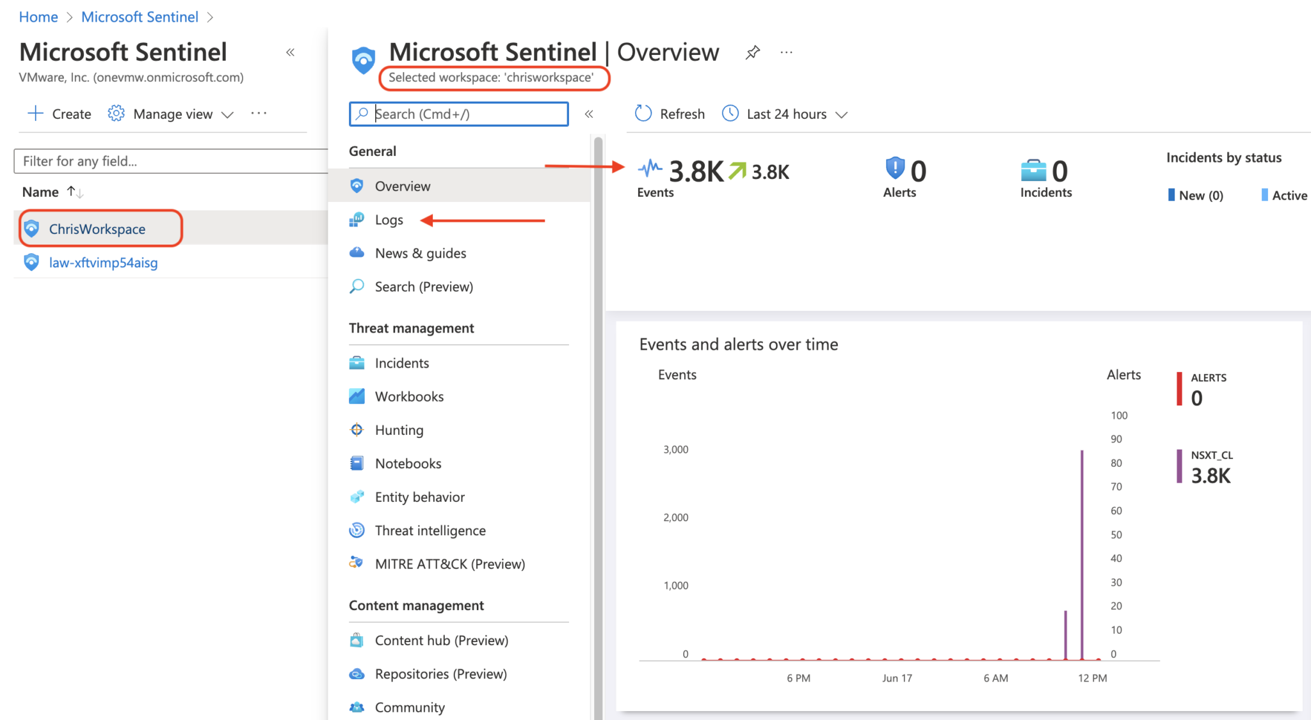1311x720 pixels.
Task: Click the Refresh button
Action: coord(669,114)
